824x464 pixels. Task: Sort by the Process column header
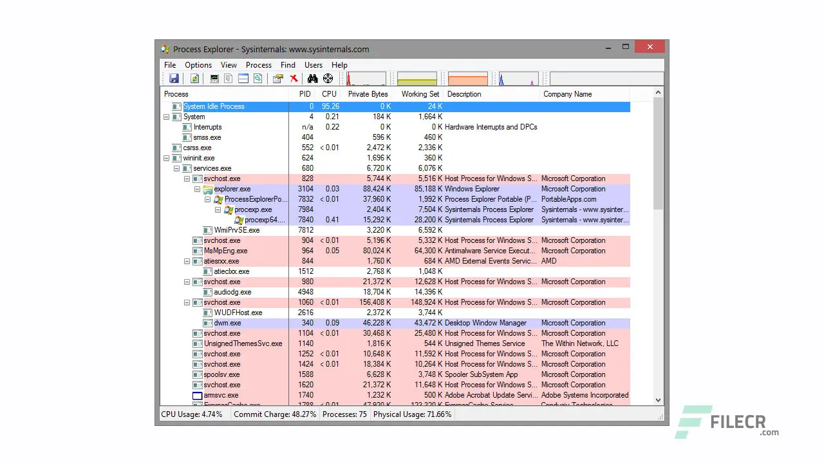(225, 94)
